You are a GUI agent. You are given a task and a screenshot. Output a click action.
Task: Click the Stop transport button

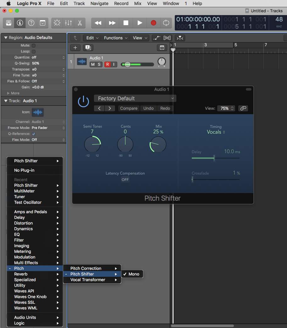click(x=126, y=23)
